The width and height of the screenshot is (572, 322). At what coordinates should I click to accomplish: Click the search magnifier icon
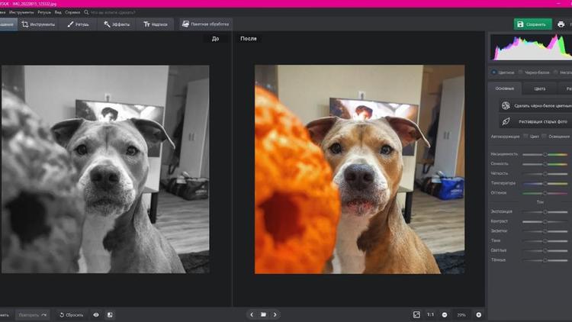[x=86, y=12]
